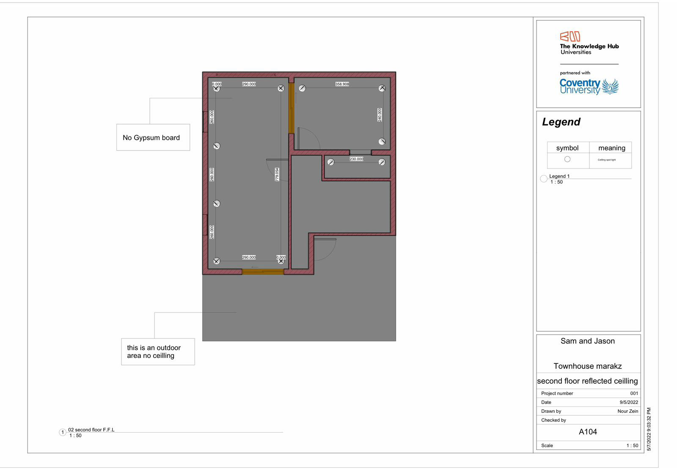Select the spot light symbol near the 0.000 dimension

tap(216, 88)
